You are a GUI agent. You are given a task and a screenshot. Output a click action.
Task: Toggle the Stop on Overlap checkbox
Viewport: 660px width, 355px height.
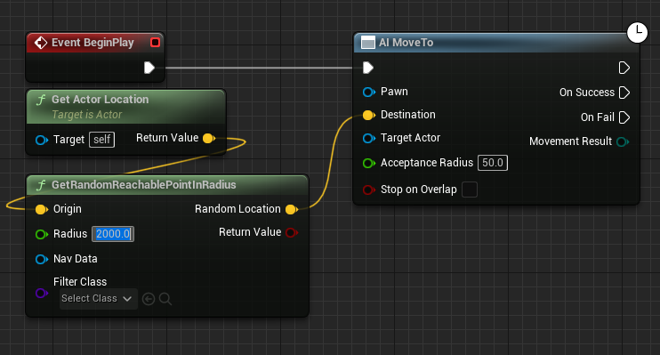pyautogui.click(x=470, y=190)
